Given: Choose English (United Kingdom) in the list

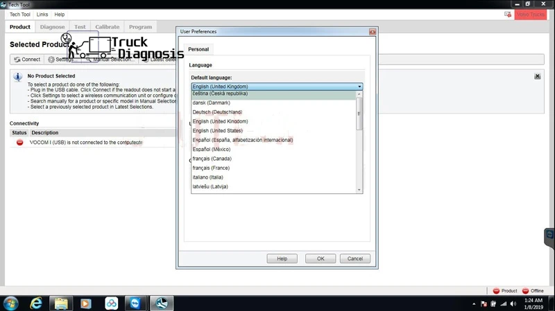Looking at the screenshot, I should pos(273,121).
